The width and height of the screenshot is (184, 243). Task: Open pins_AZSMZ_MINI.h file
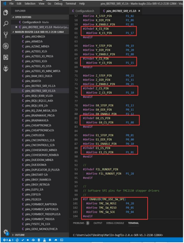pos(40,46)
